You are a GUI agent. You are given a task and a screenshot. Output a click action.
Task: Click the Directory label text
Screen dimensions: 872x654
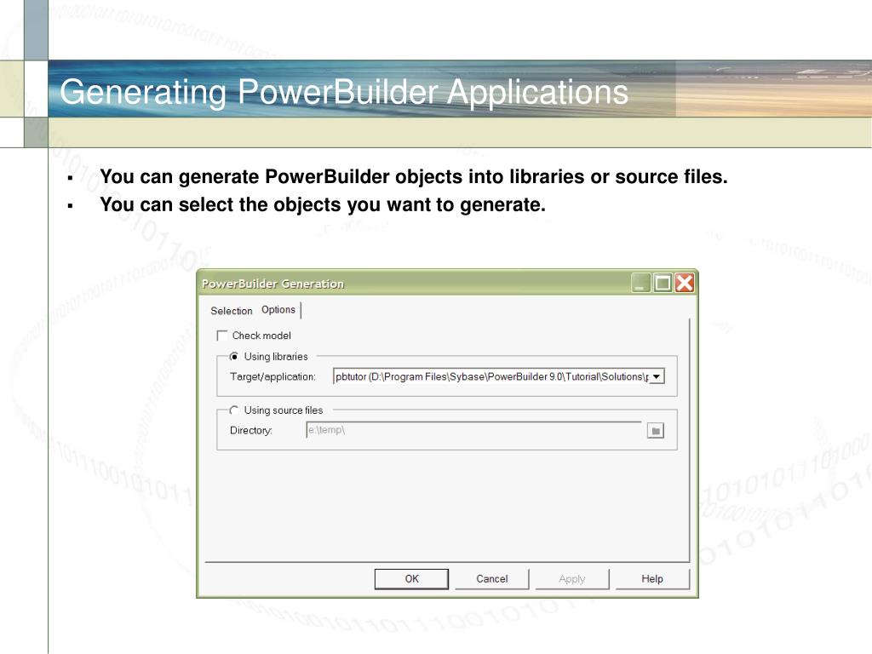[x=251, y=430]
